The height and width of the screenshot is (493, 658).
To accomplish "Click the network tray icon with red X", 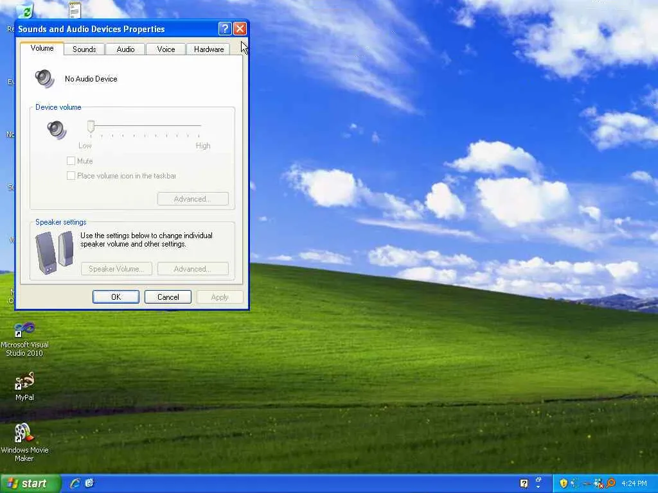I will click(600, 483).
